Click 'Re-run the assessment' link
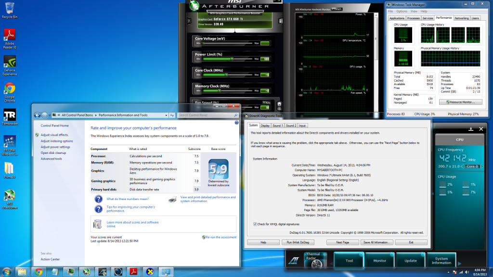 220,237
